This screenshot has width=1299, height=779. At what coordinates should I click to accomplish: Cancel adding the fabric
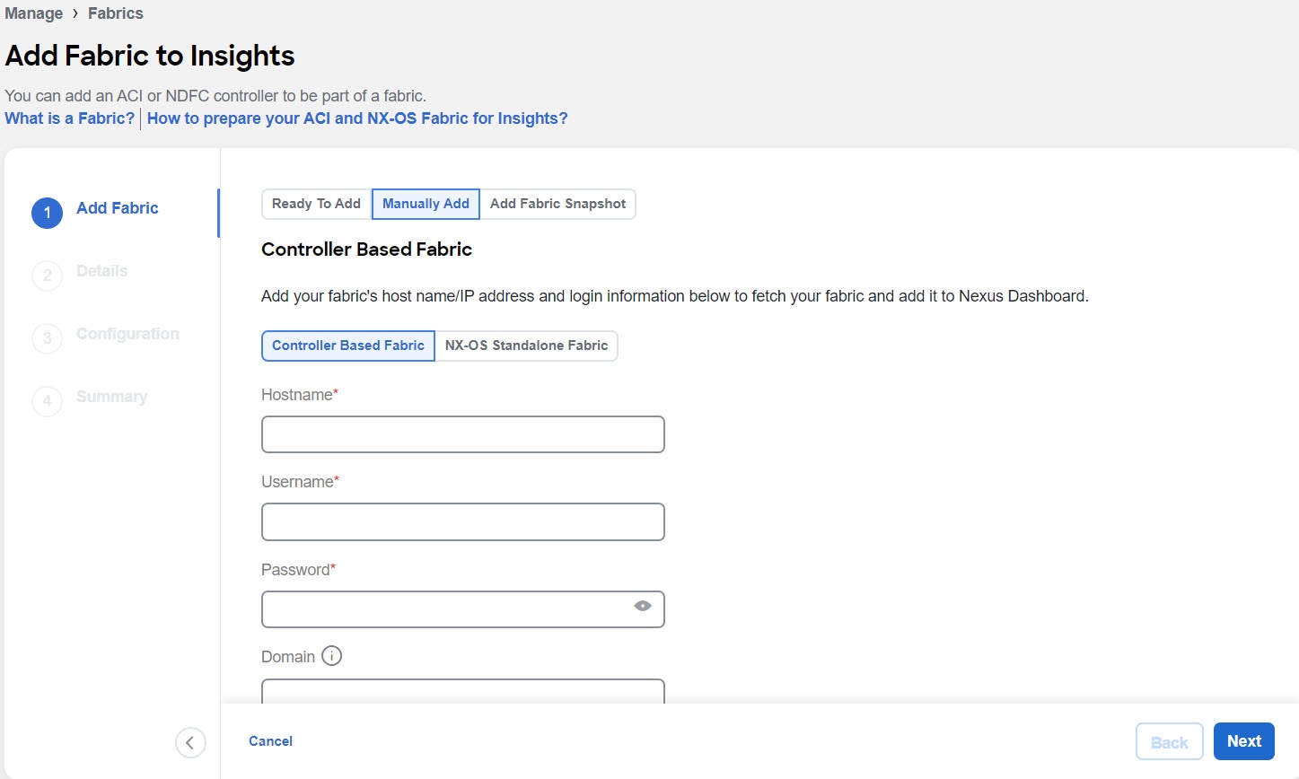pyautogui.click(x=270, y=741)
